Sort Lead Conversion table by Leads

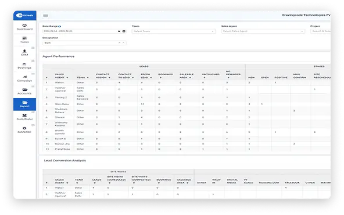coord(95,183)
